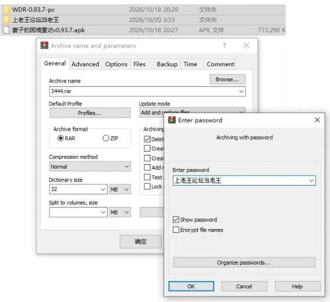Switch to the Advanced tab
330x302 pixels.
tap(85, 64)
